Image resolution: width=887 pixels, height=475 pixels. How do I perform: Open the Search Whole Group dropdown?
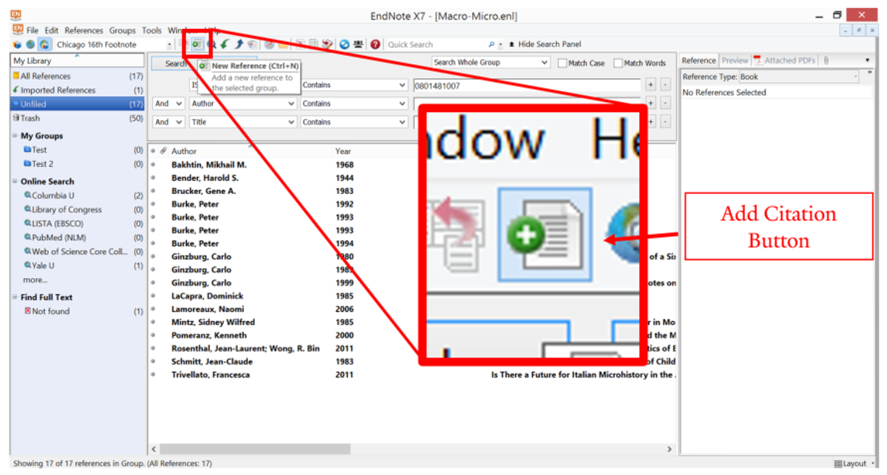click(491, 62)
